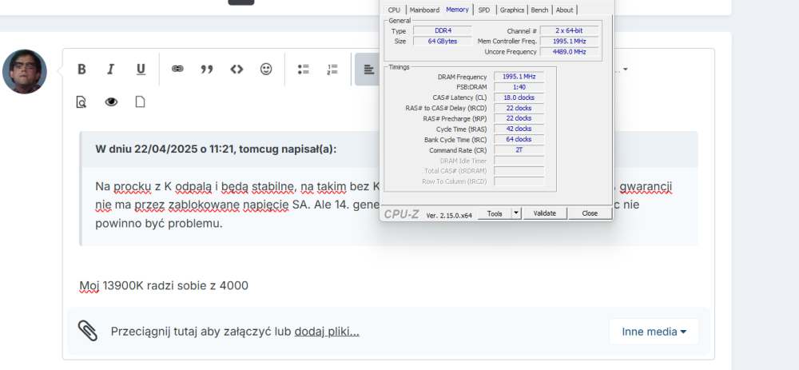Expand the CPU-Z Tools dropdown arrow
The height and width of the screenshot is (370, 799).
tap(515, 213)
